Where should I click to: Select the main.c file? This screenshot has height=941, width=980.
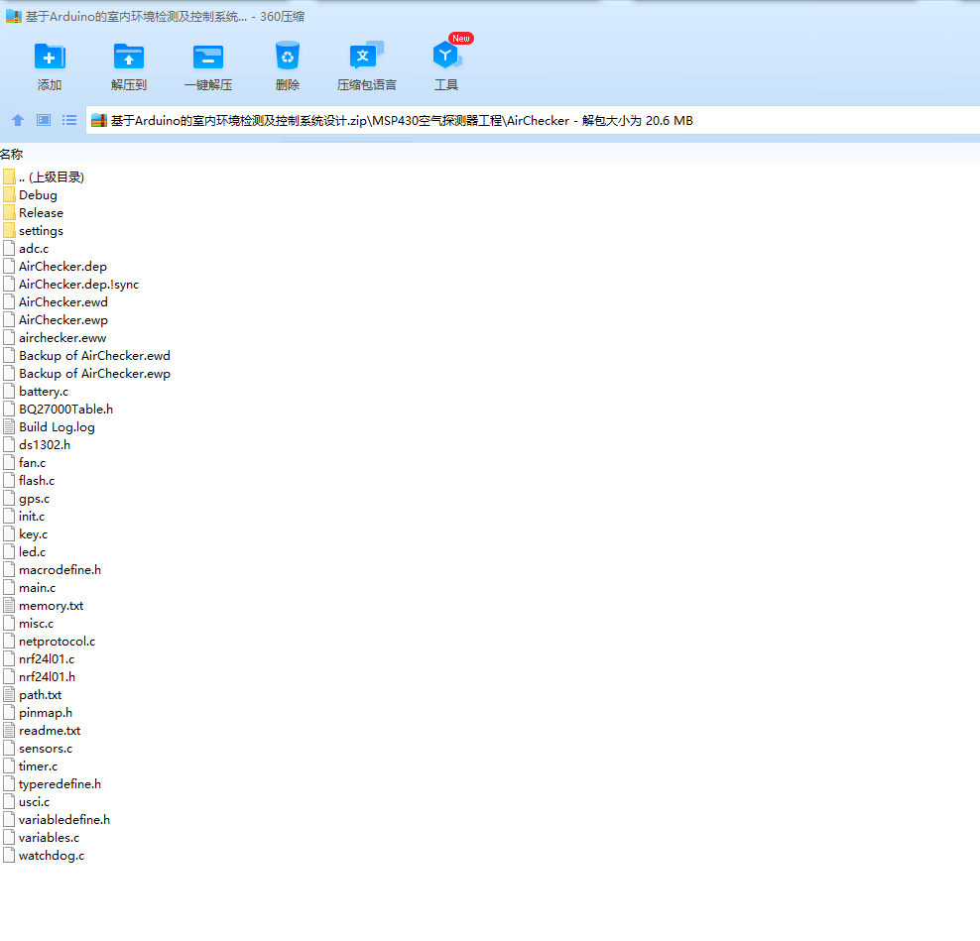(x=30, y=588)
